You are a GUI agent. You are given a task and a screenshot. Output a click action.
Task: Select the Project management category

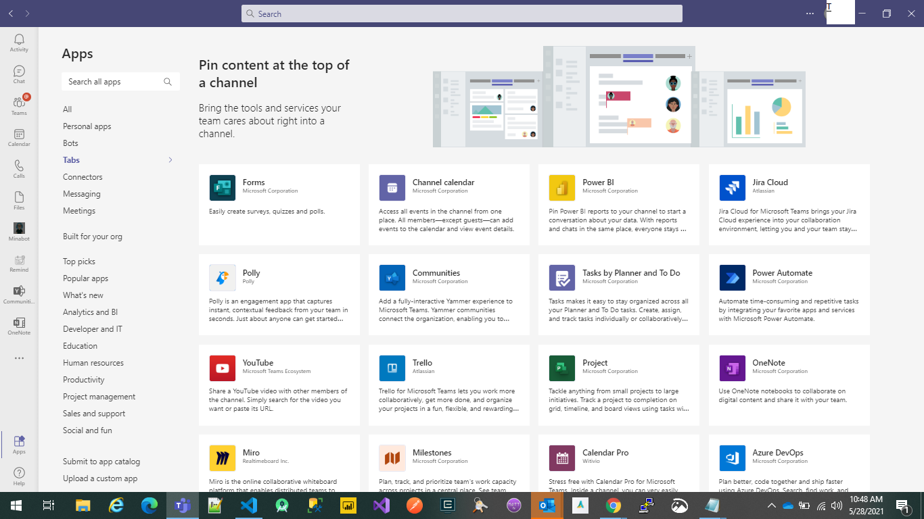click(x=99, y=396)
